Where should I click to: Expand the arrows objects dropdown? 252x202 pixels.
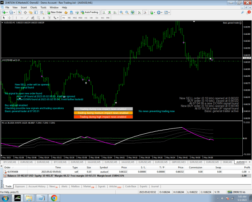tap(58, 18)
